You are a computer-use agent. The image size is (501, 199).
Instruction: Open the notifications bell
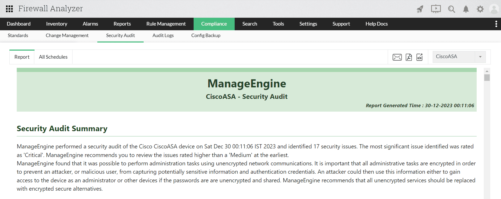466,9
